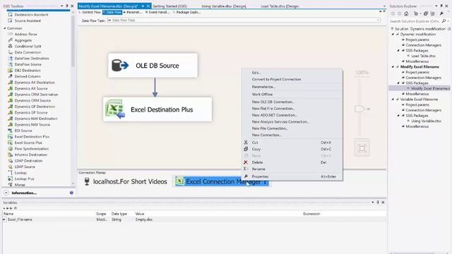
Task: Collapse the Variable Excel Filename project node
Action: coord(393,99)
